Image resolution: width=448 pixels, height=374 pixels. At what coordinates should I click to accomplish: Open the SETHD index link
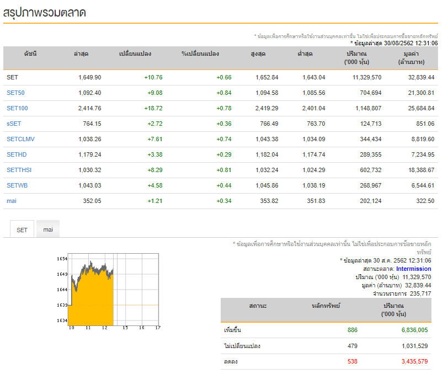click(17, 154)
